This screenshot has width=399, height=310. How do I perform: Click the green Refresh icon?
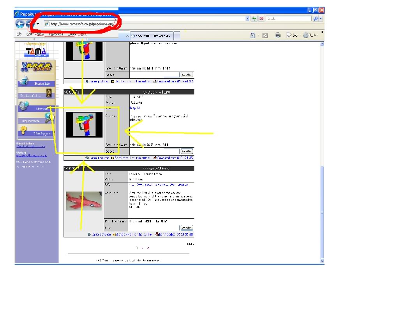click(254, 18)
